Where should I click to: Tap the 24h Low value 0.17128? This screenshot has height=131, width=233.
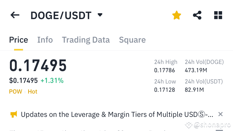(x=165, y=90)
